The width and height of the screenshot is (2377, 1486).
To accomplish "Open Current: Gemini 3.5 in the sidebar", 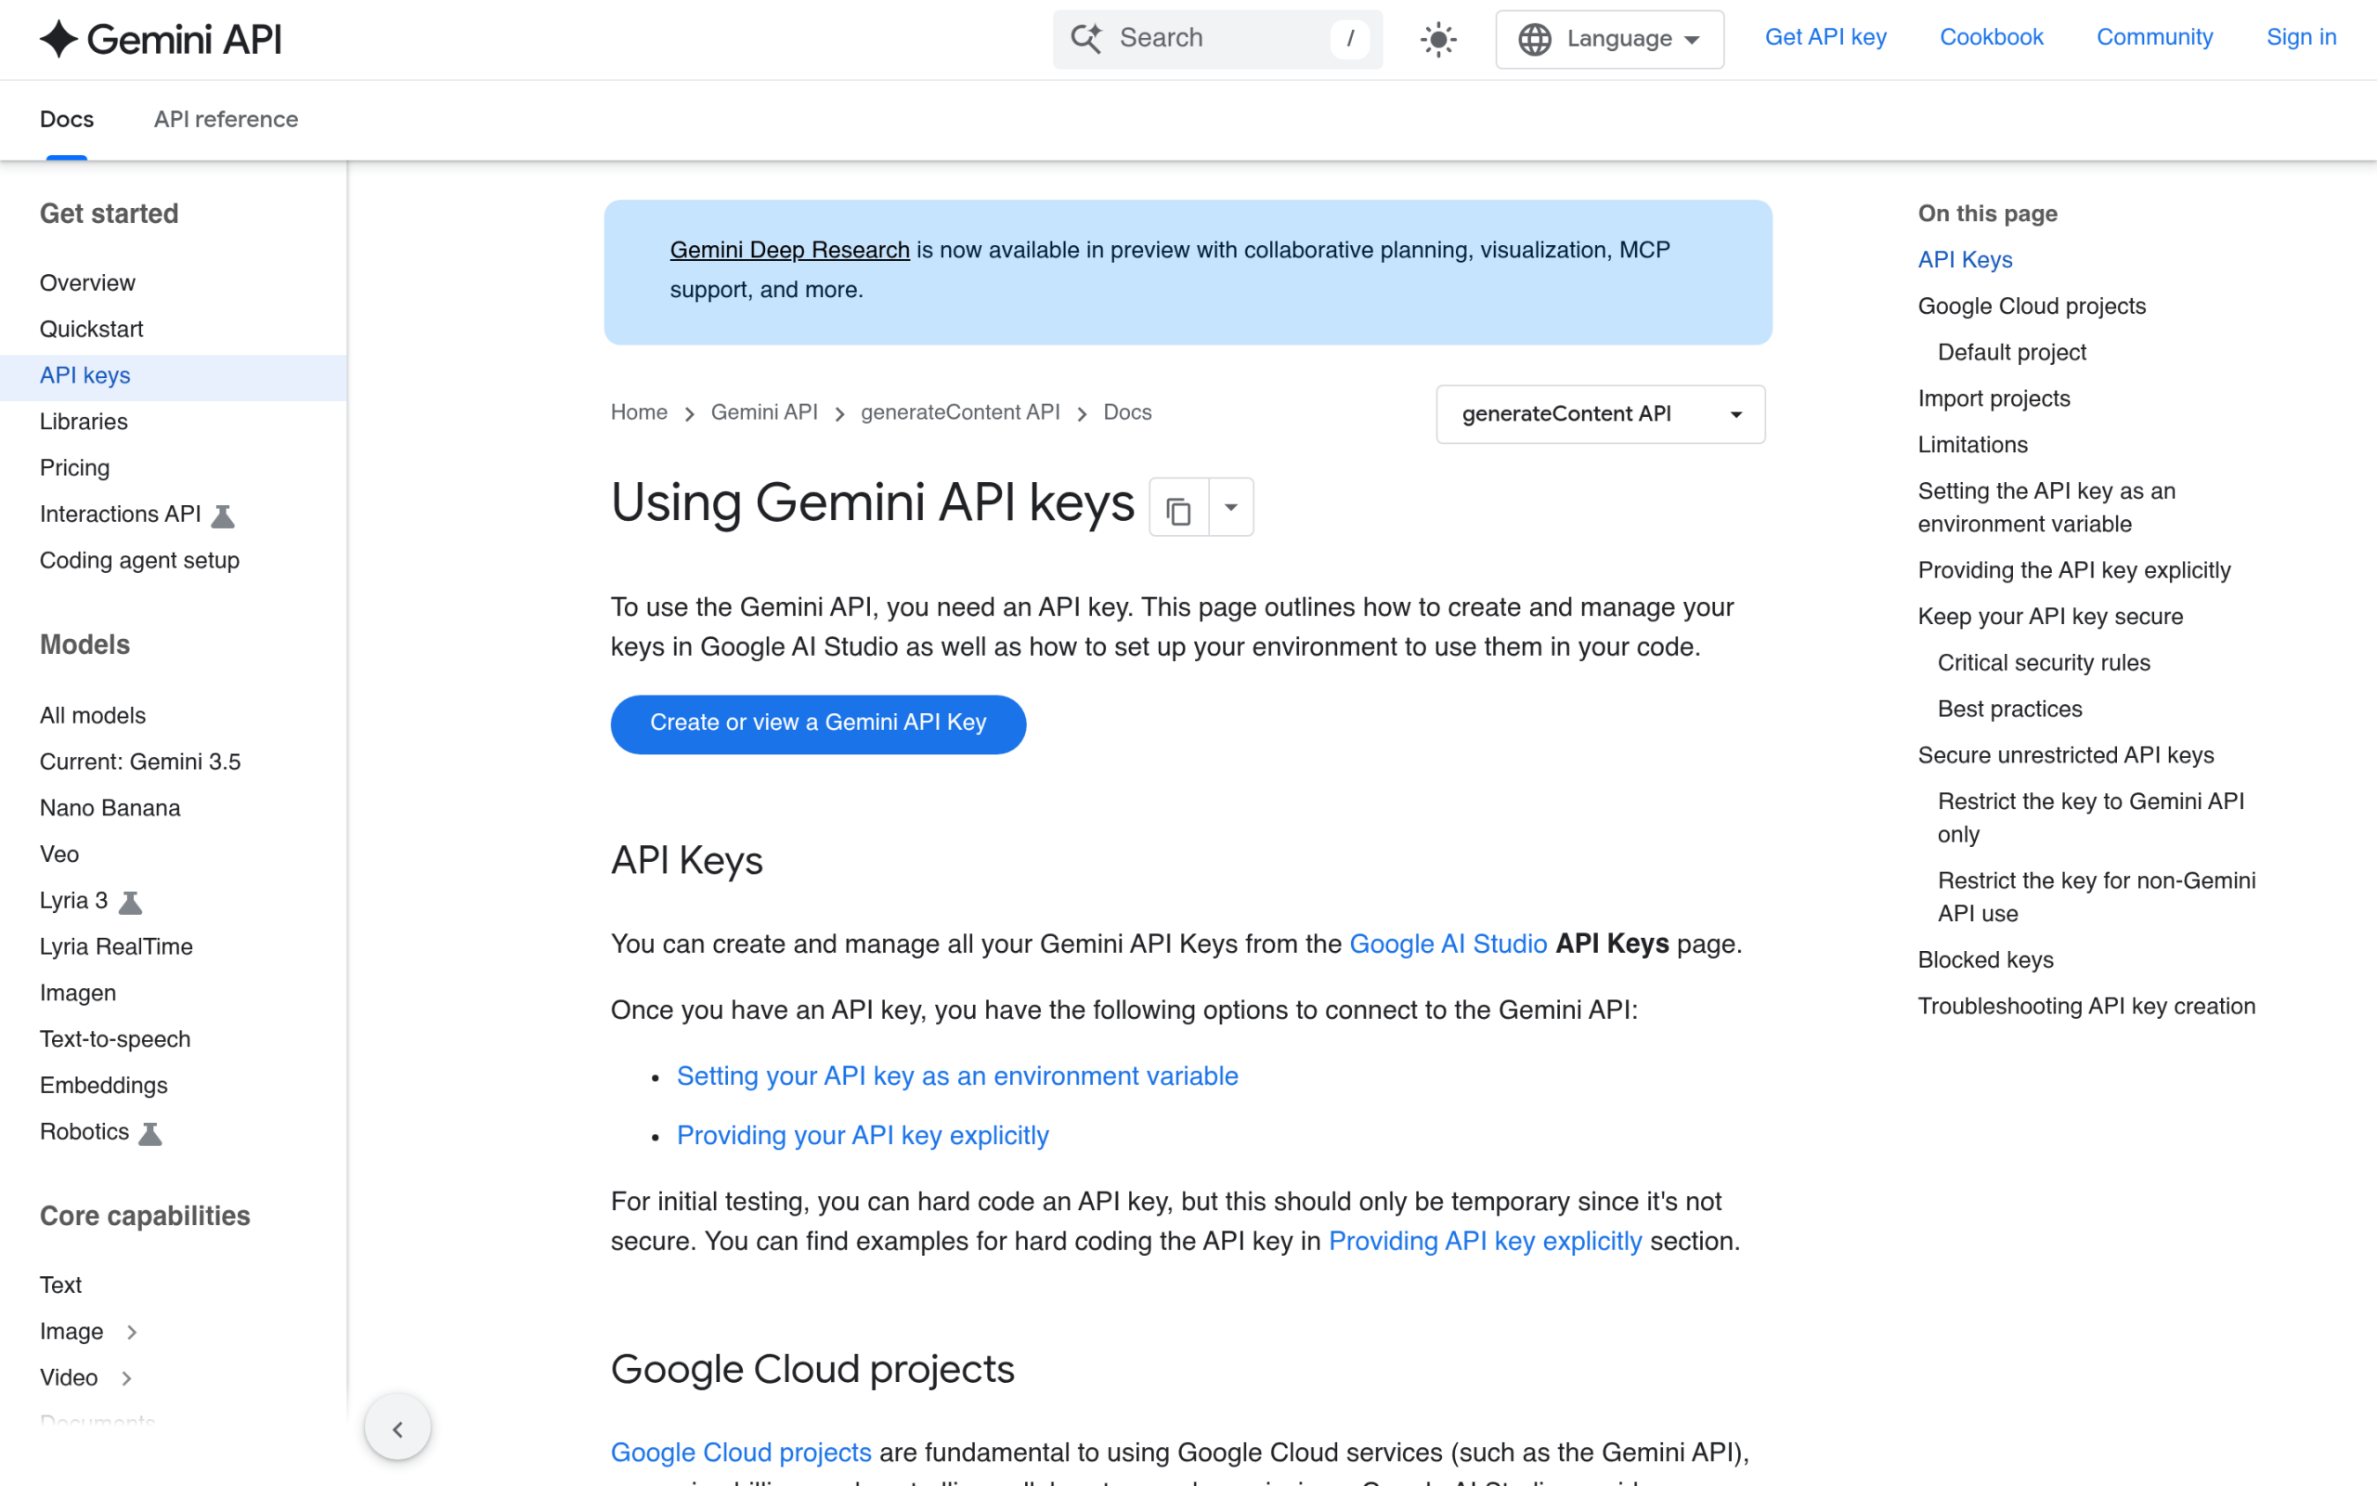I will (139, 762).
